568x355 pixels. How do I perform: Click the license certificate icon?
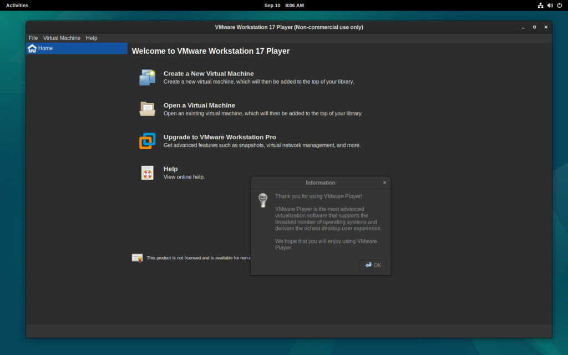coord(138,258)
